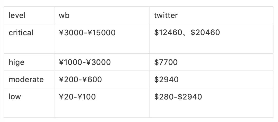
Task: Select the 'critical' row label
Action: (21, 33)
